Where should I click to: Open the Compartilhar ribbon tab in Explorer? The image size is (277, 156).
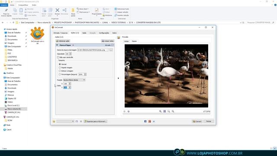[x=23, y=5]
